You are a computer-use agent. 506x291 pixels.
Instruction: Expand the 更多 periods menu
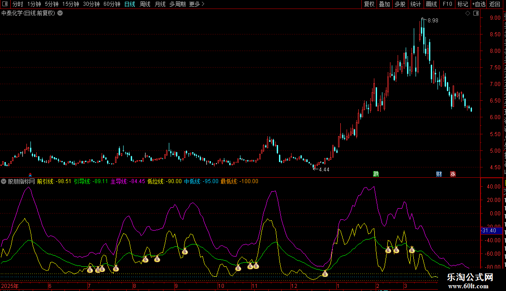point(197,4)
